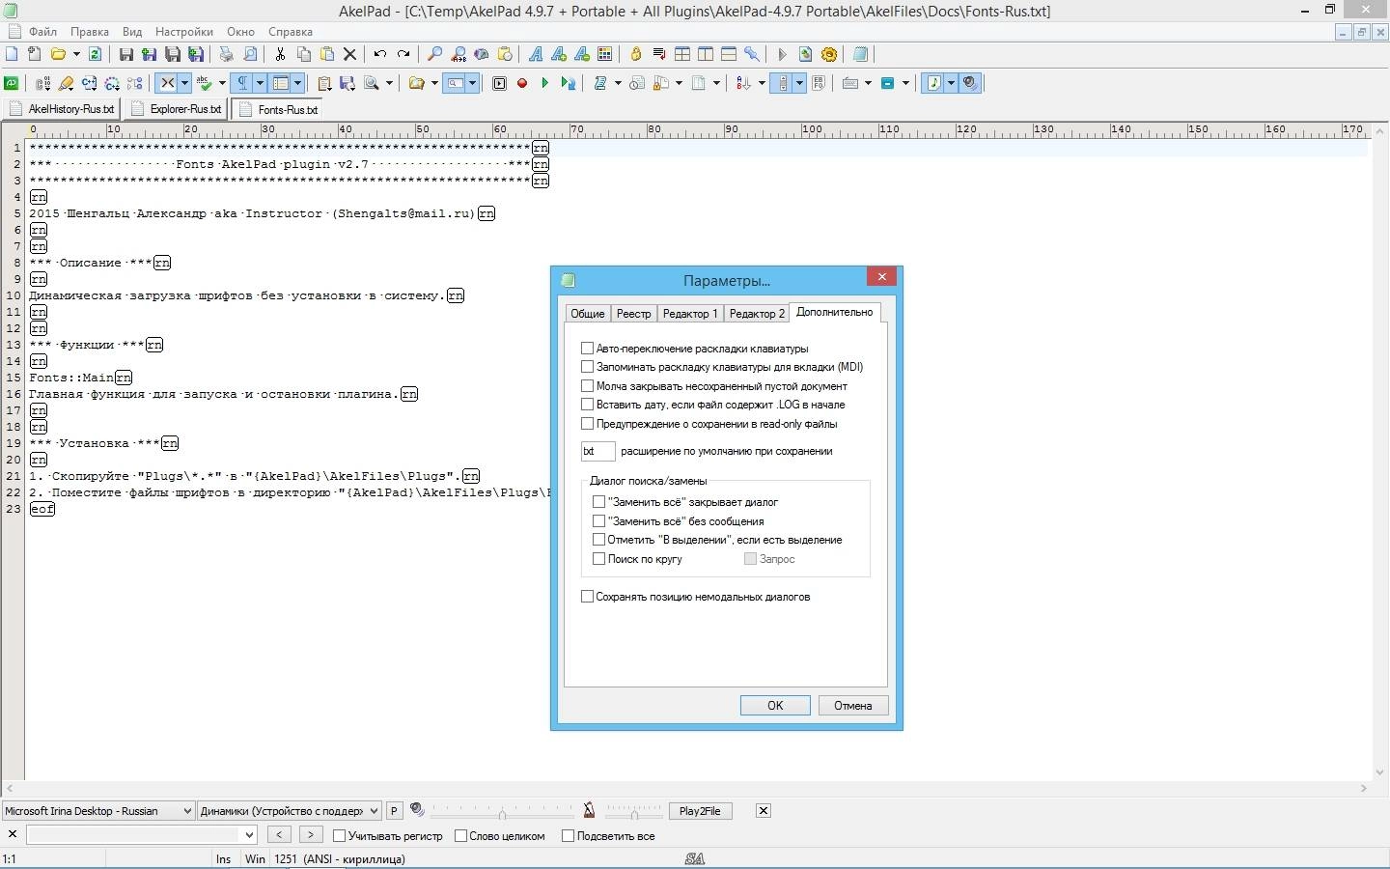Expand the sort A-B dropdown arrow
Image resolution: width=1390 pixels, height=869 pixels.
[x=762, y=83]
